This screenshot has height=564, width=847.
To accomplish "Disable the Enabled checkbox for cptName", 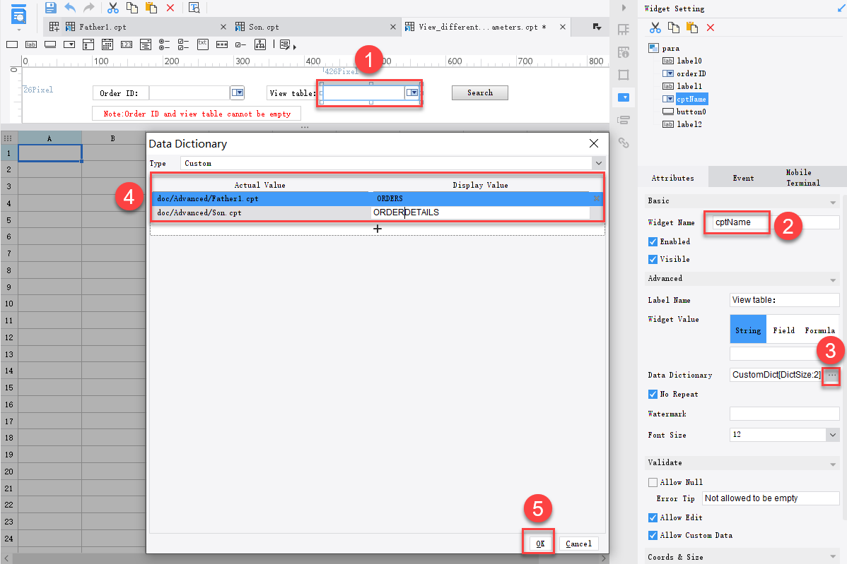I will pyautogui.click(x=652, y=241).
